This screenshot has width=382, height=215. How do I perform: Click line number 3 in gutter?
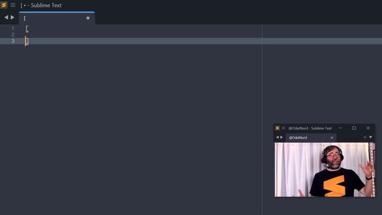tap(13, 41)
